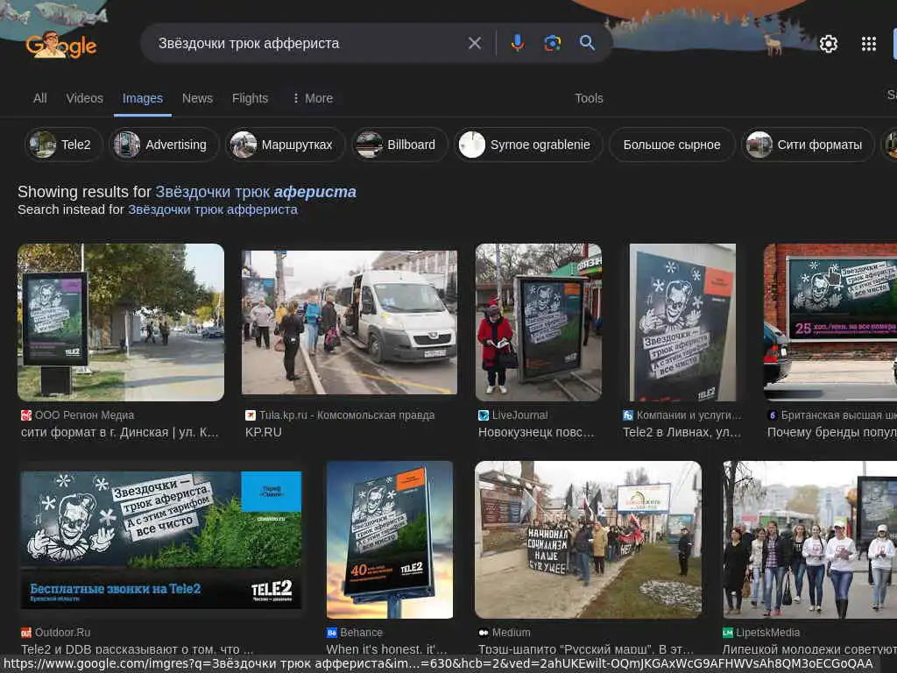This screenshot has height=673, width=897.
Task: Open ООО Регион Медиа street poster thumbnail
Action: click(121, 322)
